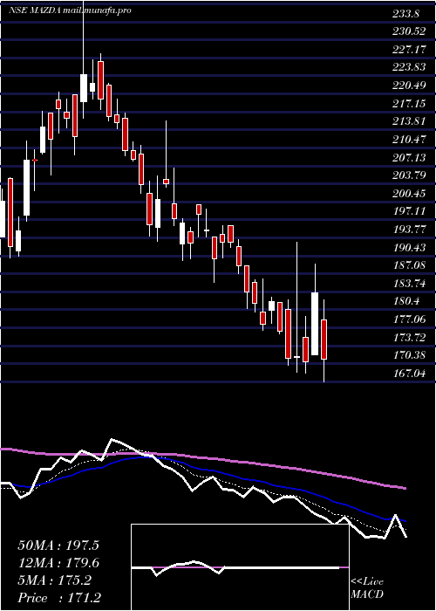Image resolution: width=436 pixels, height=611 pixels.
Task: Click the 233.8 price axis label
Action: pos(405,14)
